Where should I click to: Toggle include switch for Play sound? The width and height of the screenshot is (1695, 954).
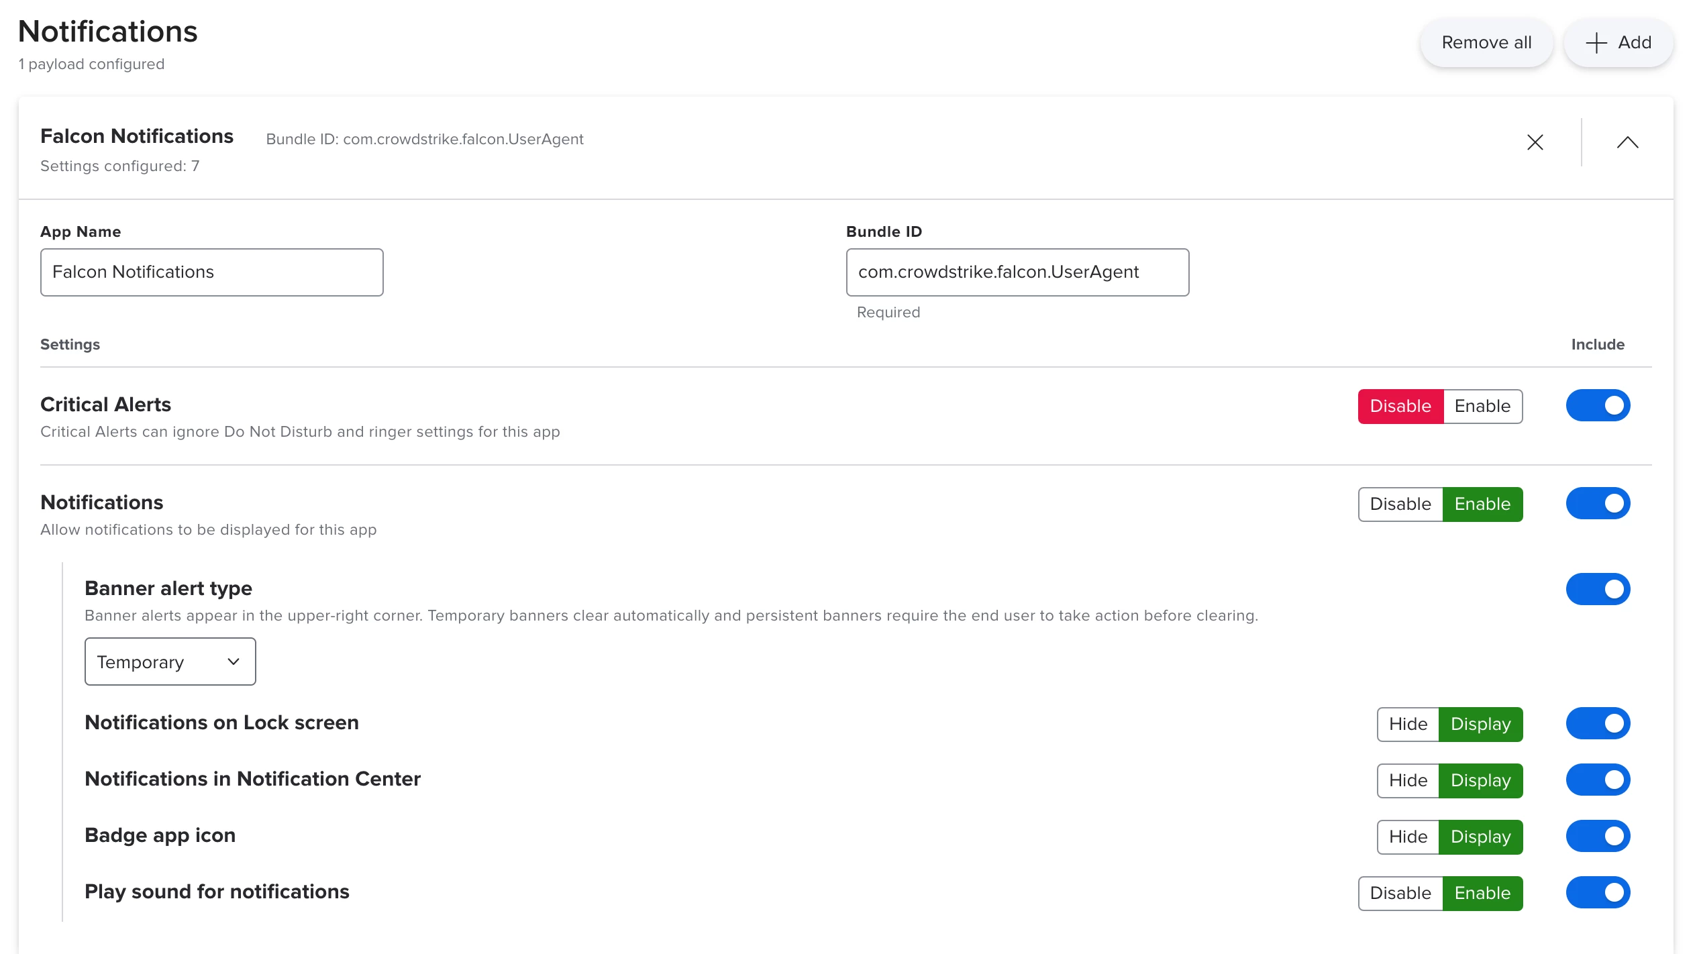coord(1598,892)
